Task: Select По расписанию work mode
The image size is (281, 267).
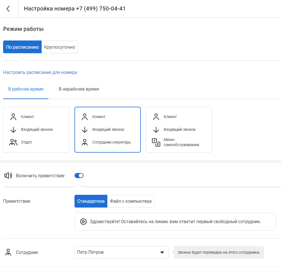Action: 22,47
